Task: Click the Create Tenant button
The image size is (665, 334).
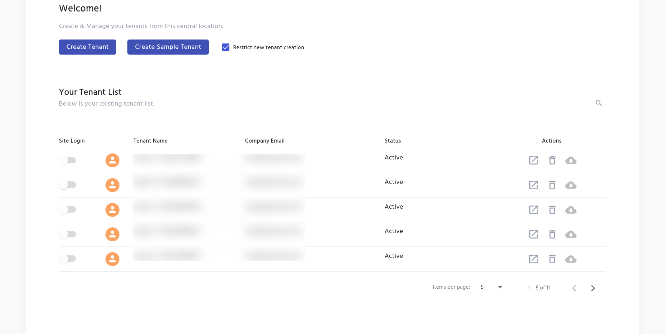Action: pyautogui.click(x=87, y=47)
